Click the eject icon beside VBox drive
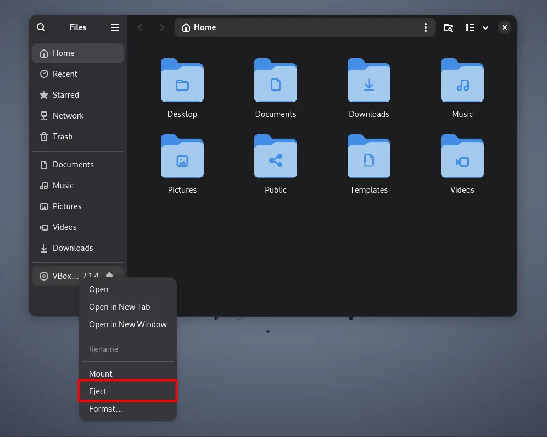Image resolution: width=547 pixels, height=437 pixels. coord(109,275)
